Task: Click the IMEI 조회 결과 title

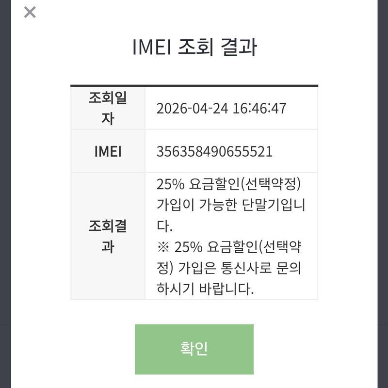Action: pos(194,48)
